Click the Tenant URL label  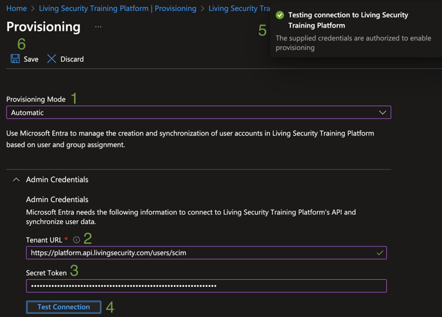44,240
